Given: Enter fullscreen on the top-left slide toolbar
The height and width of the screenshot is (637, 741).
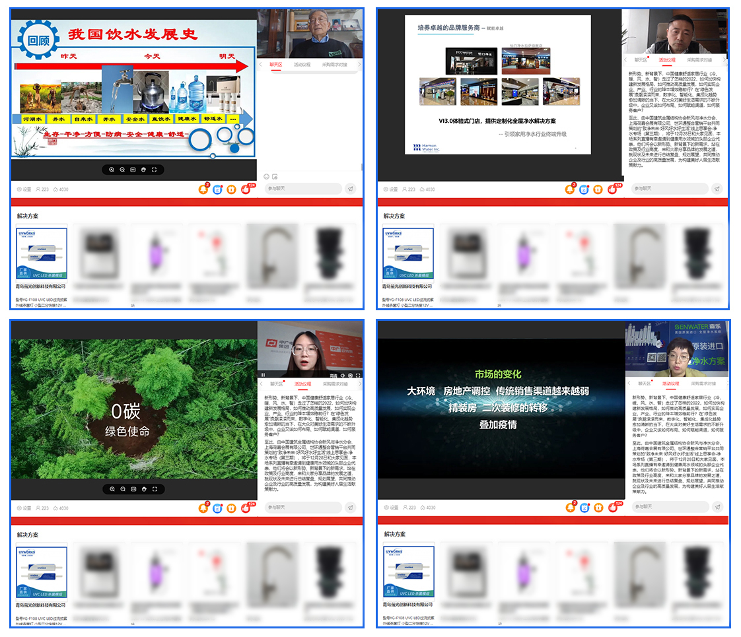Looking at the screenshot, I should pos(155,170).
